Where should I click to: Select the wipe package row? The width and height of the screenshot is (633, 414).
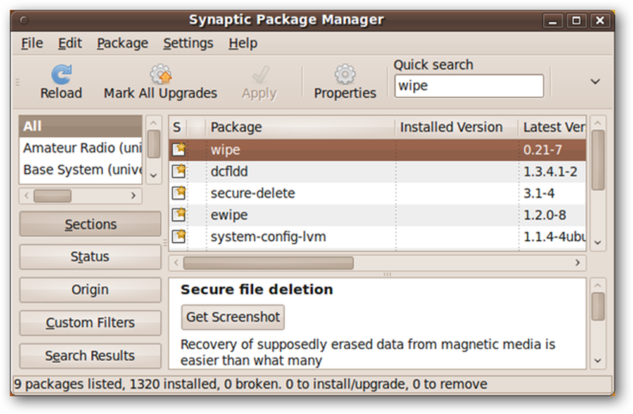pos(377,150)
